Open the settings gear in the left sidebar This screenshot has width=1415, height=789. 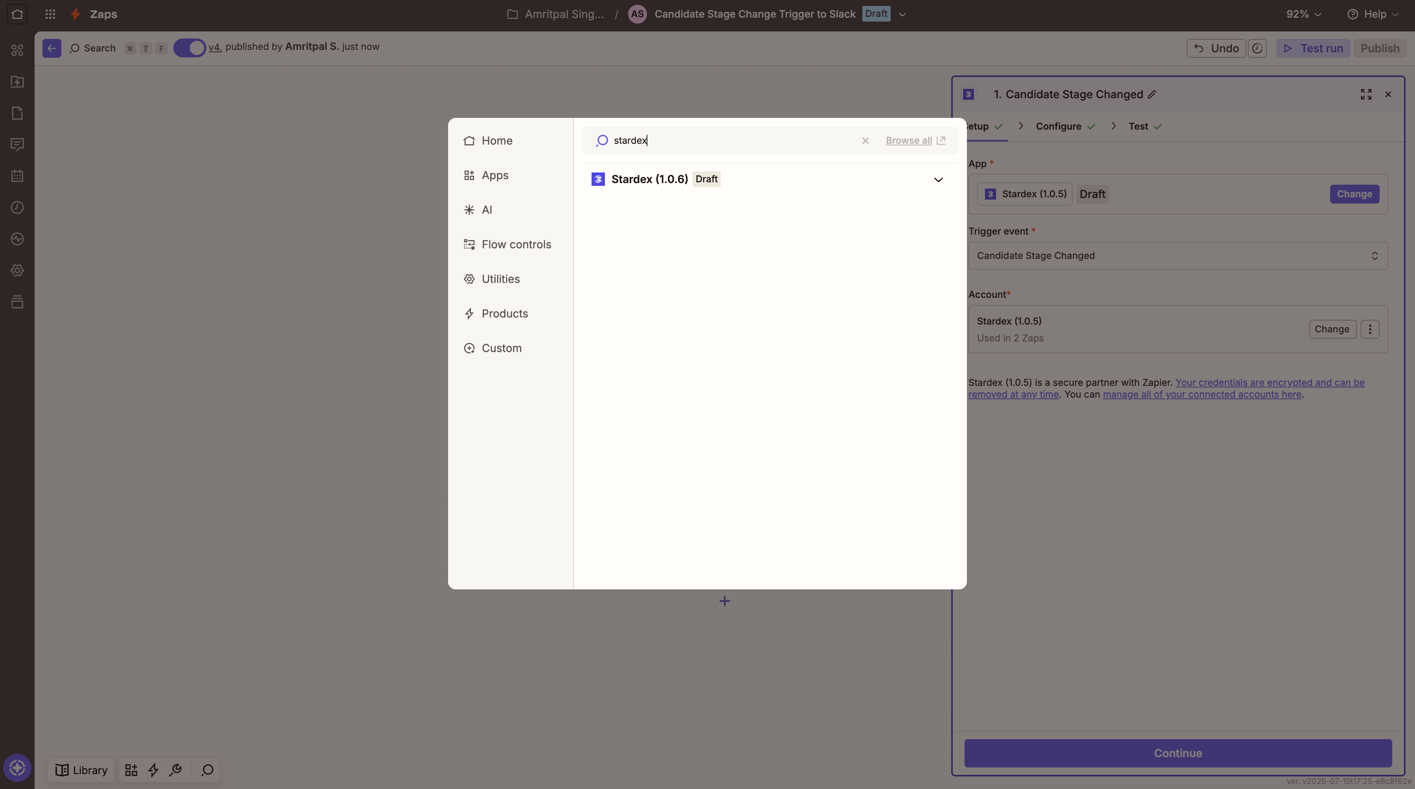(x=17, y=271)
